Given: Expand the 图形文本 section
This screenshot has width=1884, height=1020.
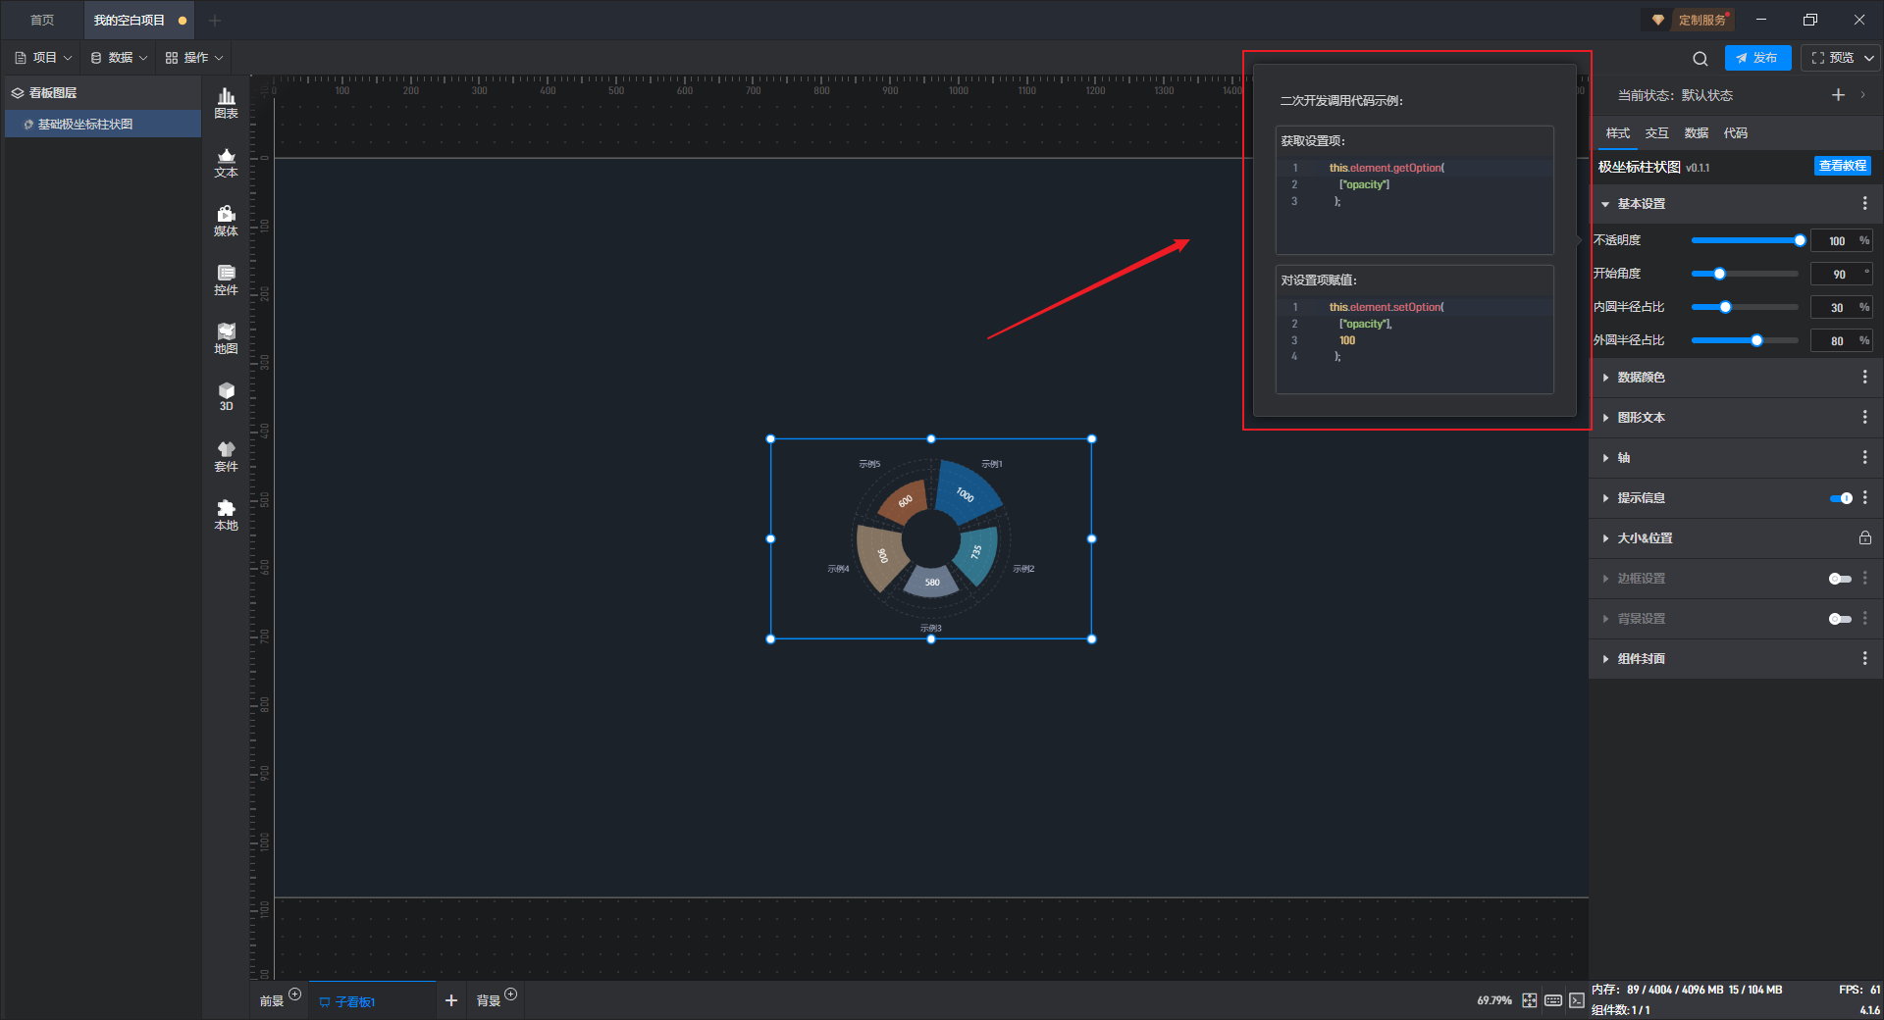Looking at the screenshot, I should (x=1605, y=418).
